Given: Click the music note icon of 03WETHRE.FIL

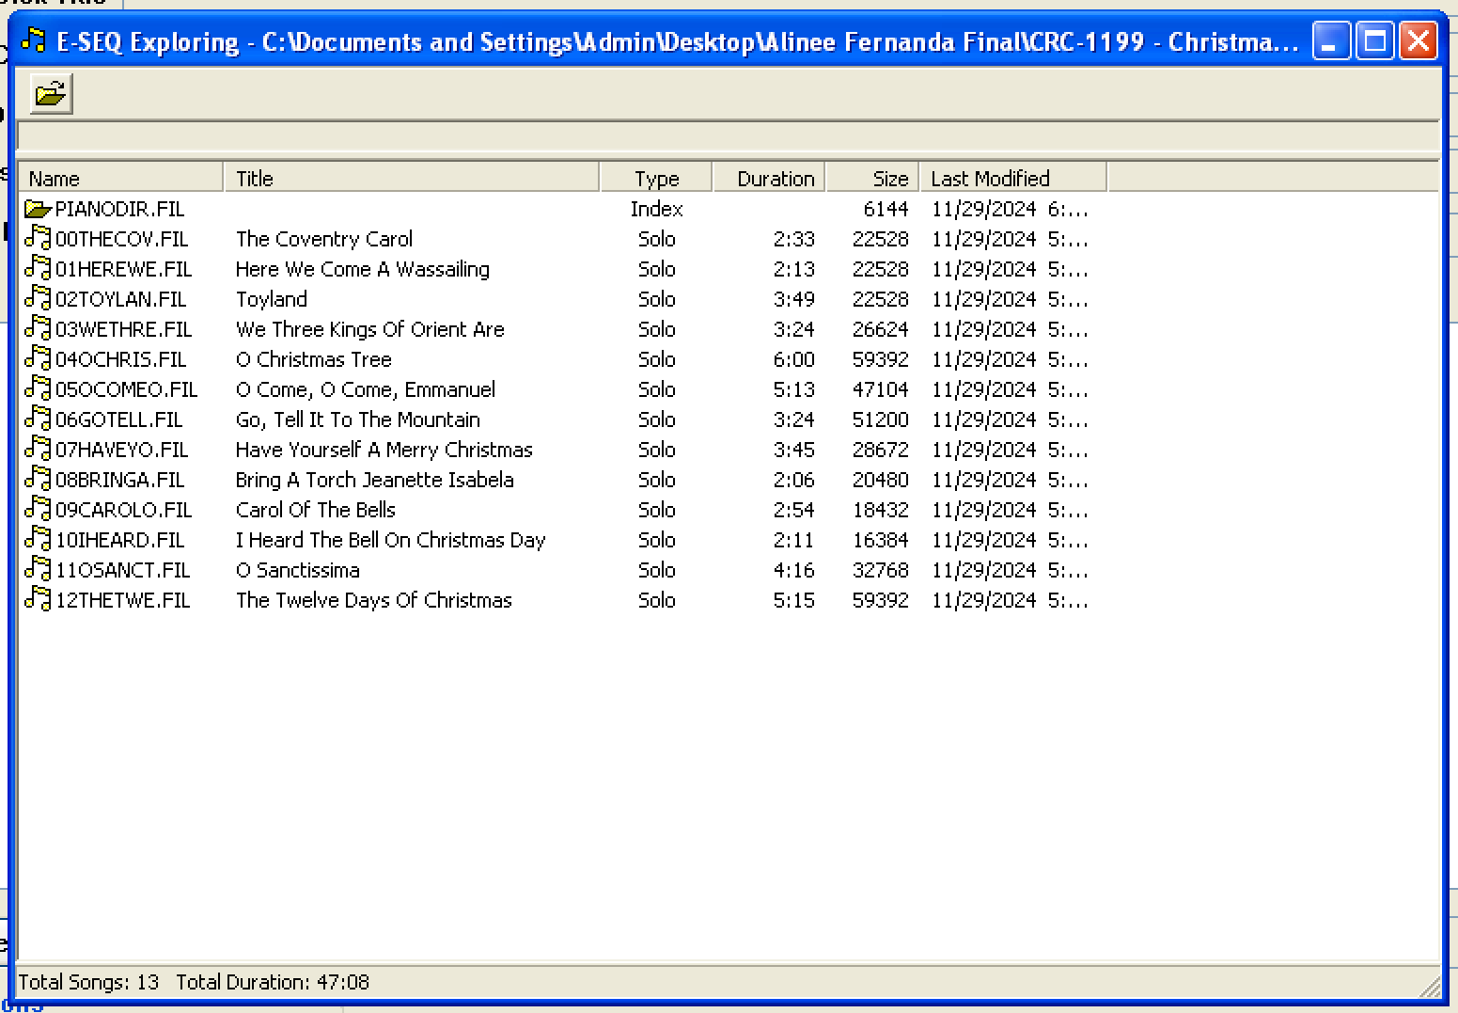Looking at the screenshot, I should coord(38,328).
